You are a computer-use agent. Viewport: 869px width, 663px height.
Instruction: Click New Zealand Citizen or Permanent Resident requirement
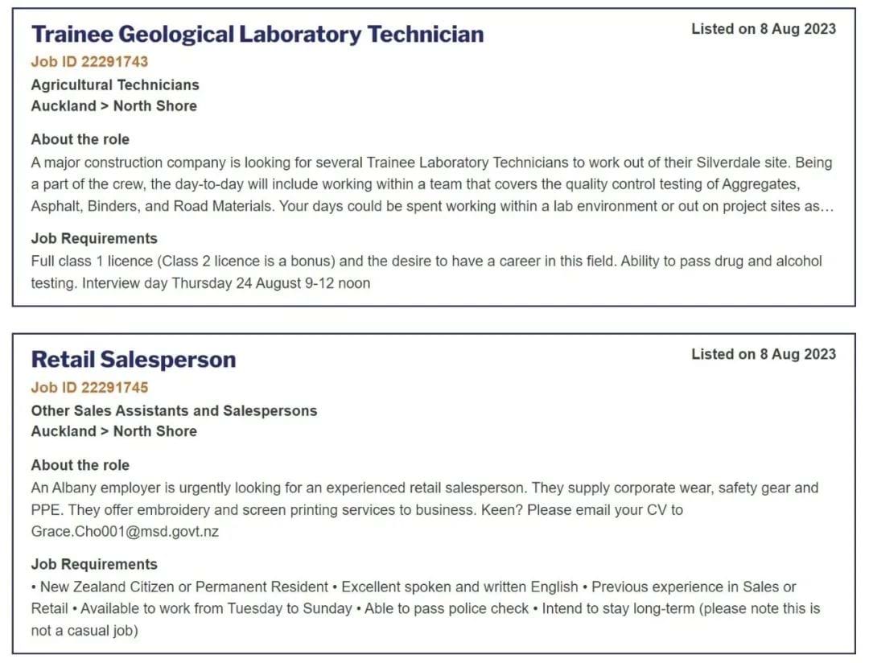(184, 587)
